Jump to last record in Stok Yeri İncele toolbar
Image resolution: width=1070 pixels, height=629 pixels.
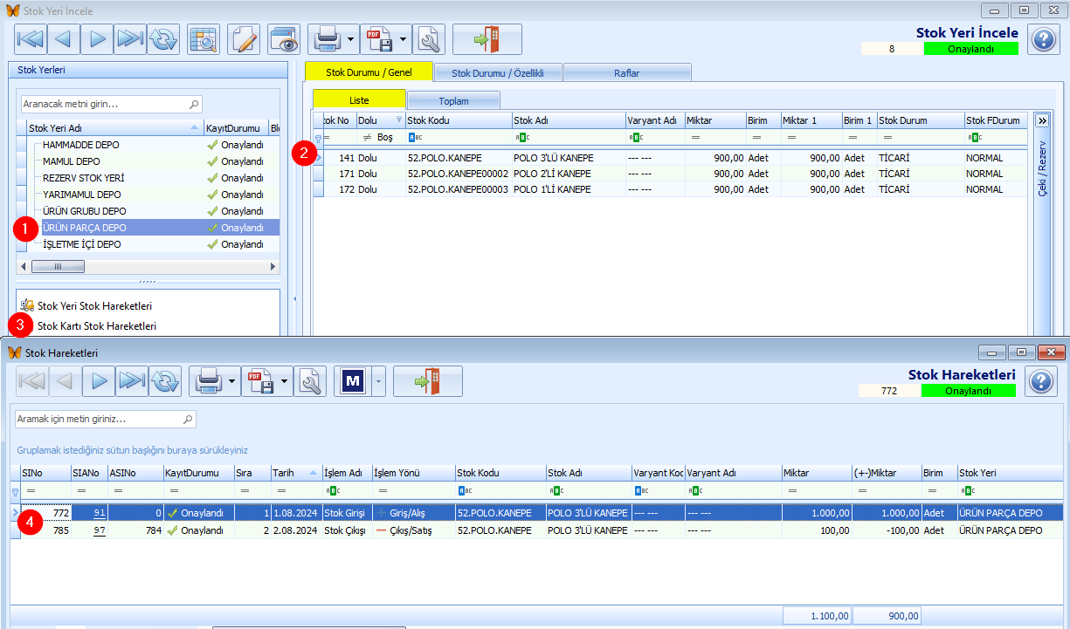coord(129,39)
